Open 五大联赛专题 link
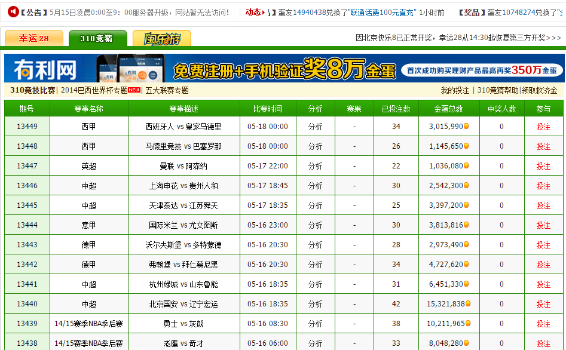The image size is (566, 350). point(167,90)
